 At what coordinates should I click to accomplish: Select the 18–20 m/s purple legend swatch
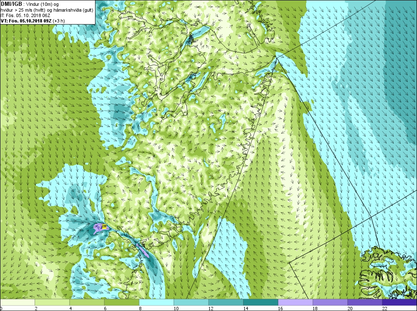click(x=330, y=302)
